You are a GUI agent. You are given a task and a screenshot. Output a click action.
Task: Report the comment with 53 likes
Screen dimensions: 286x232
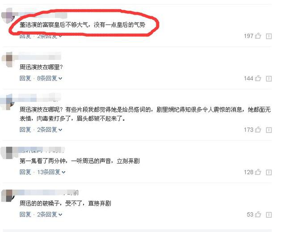click(269, 215)
